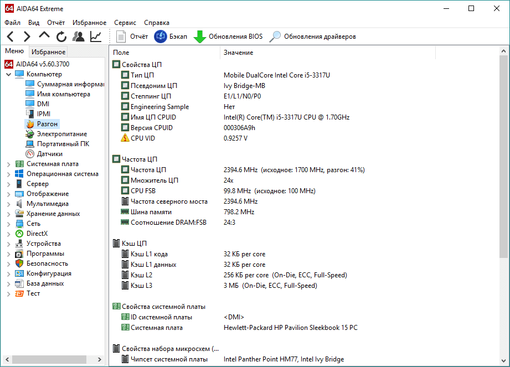
Task: Open the Файл menu
Action: tap(12, 23)
